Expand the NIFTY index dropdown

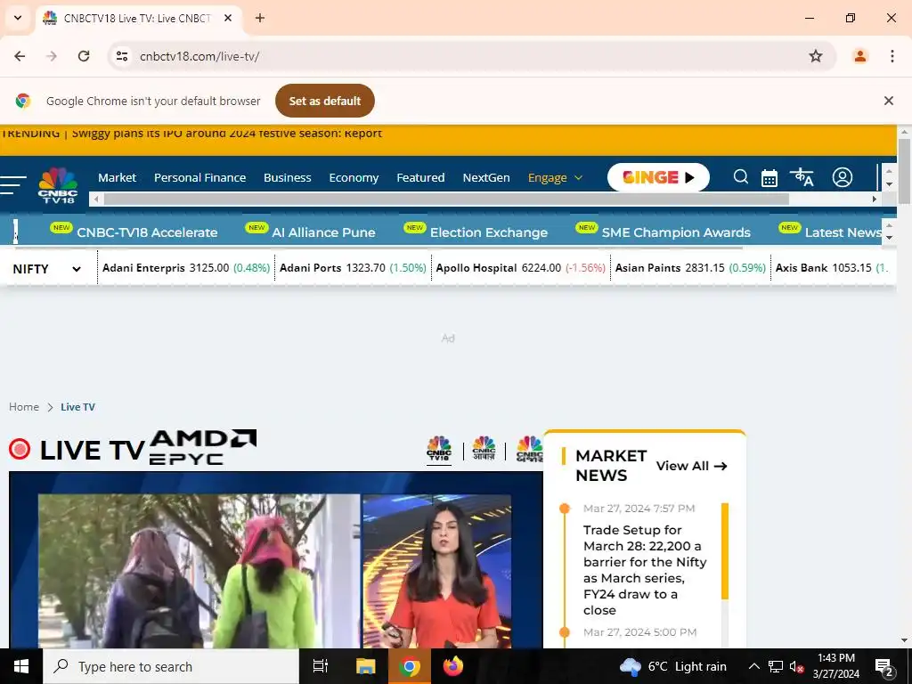[46, 269]
